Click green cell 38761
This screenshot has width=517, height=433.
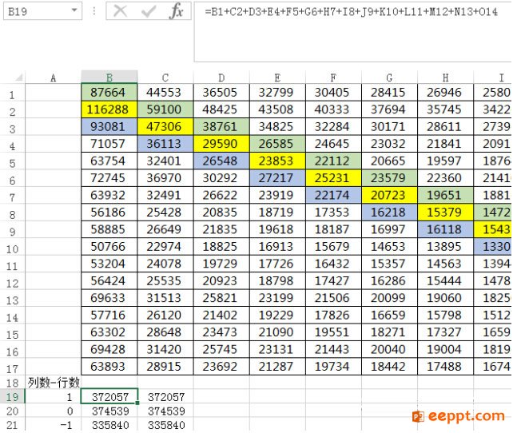pyautogui.click(x=221, y=126)
